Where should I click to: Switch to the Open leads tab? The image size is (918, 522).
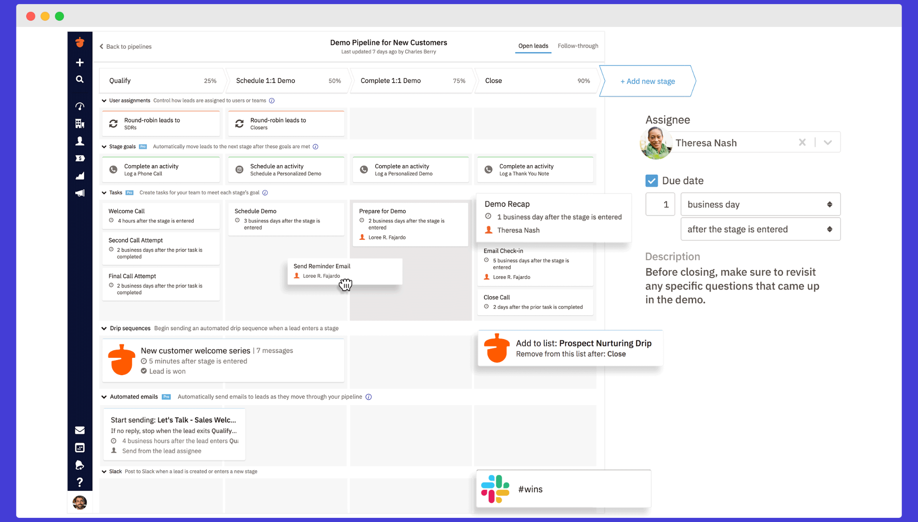click(x=533, y=46)
